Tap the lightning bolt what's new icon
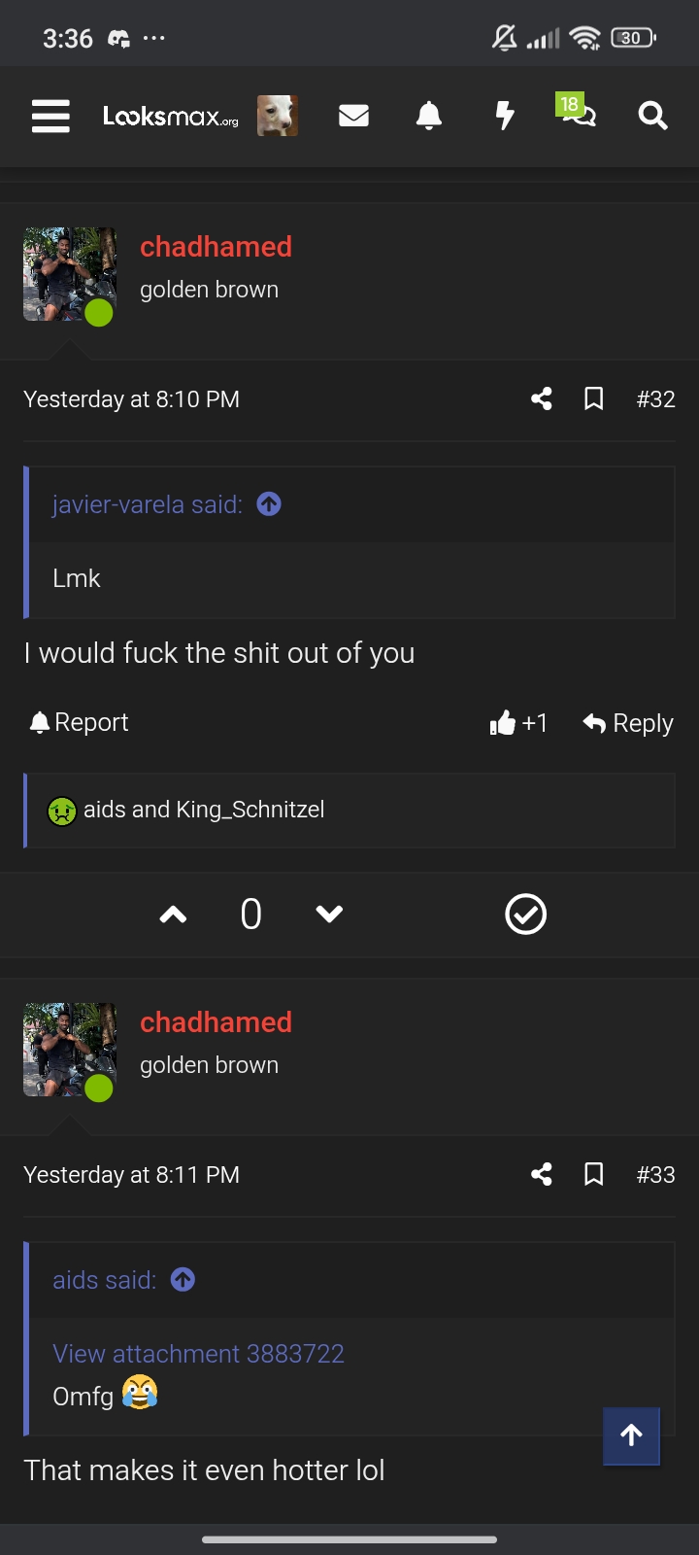The width and height of the screenshot is (699, 1555). (504, 117)
